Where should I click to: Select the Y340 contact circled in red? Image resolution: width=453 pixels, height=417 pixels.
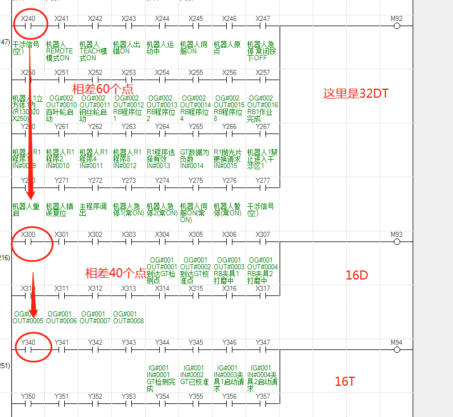tap(28, 350)
